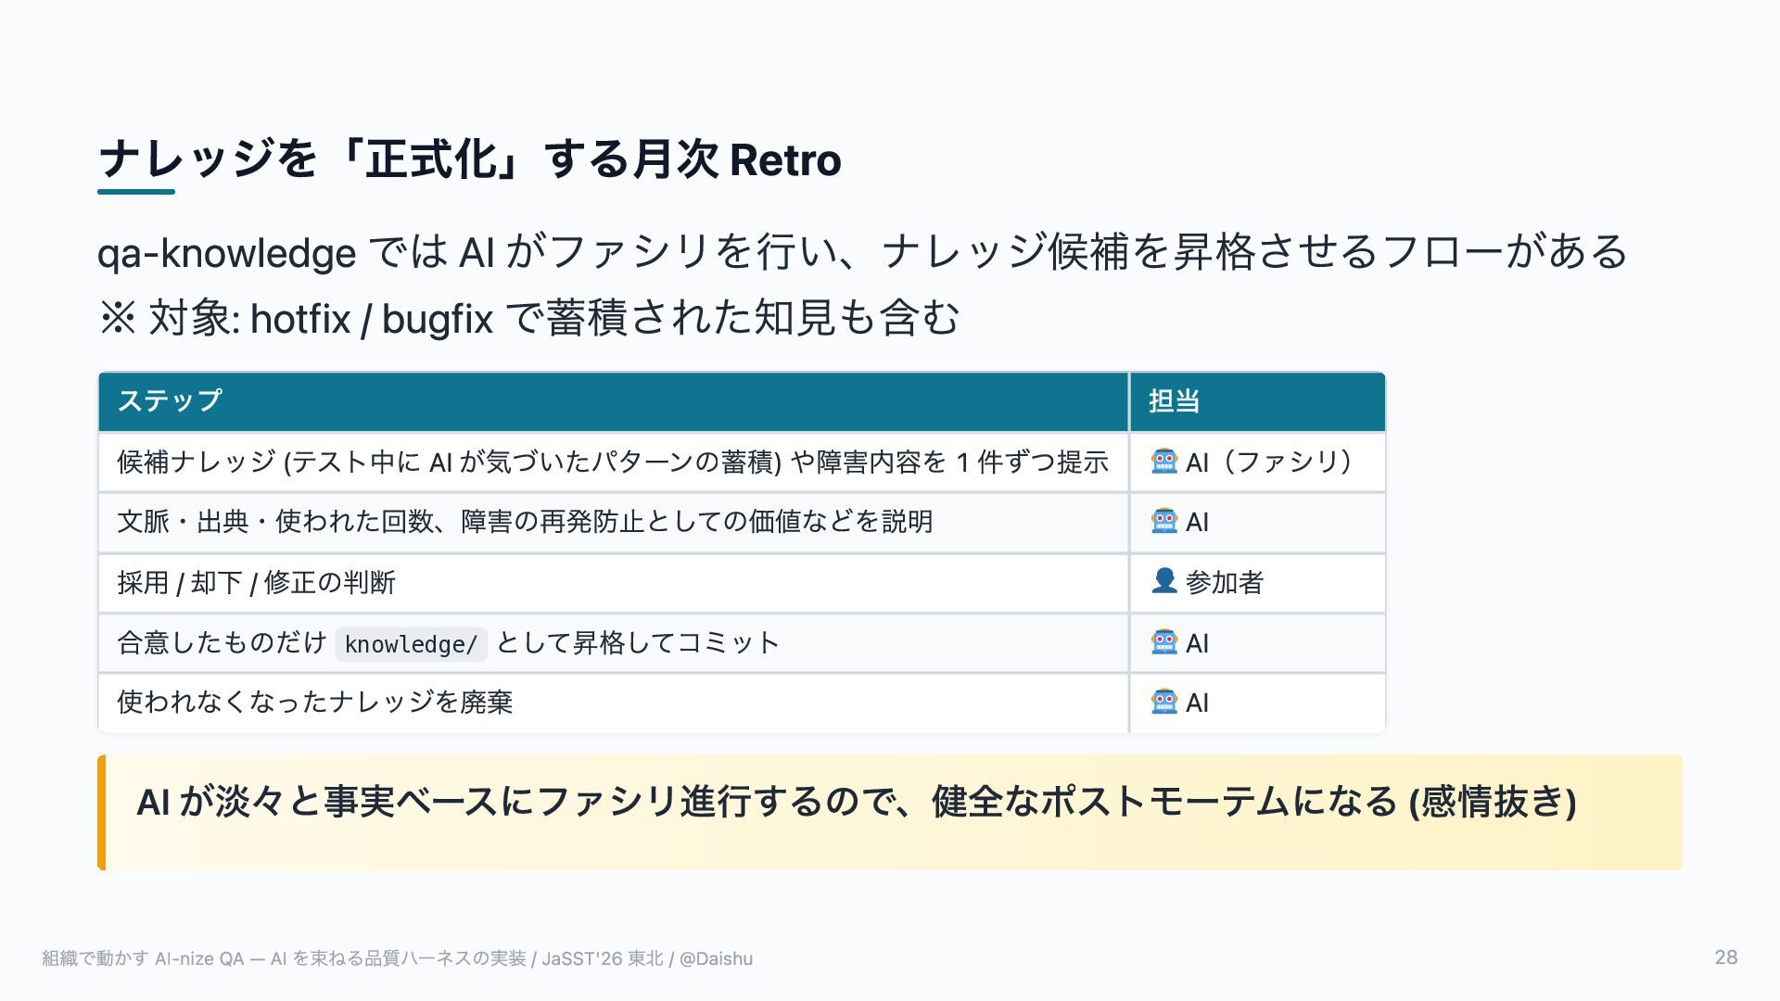Click the person icon next to 参加者
1780x1001 pixels.
[x=1164, y=581]
